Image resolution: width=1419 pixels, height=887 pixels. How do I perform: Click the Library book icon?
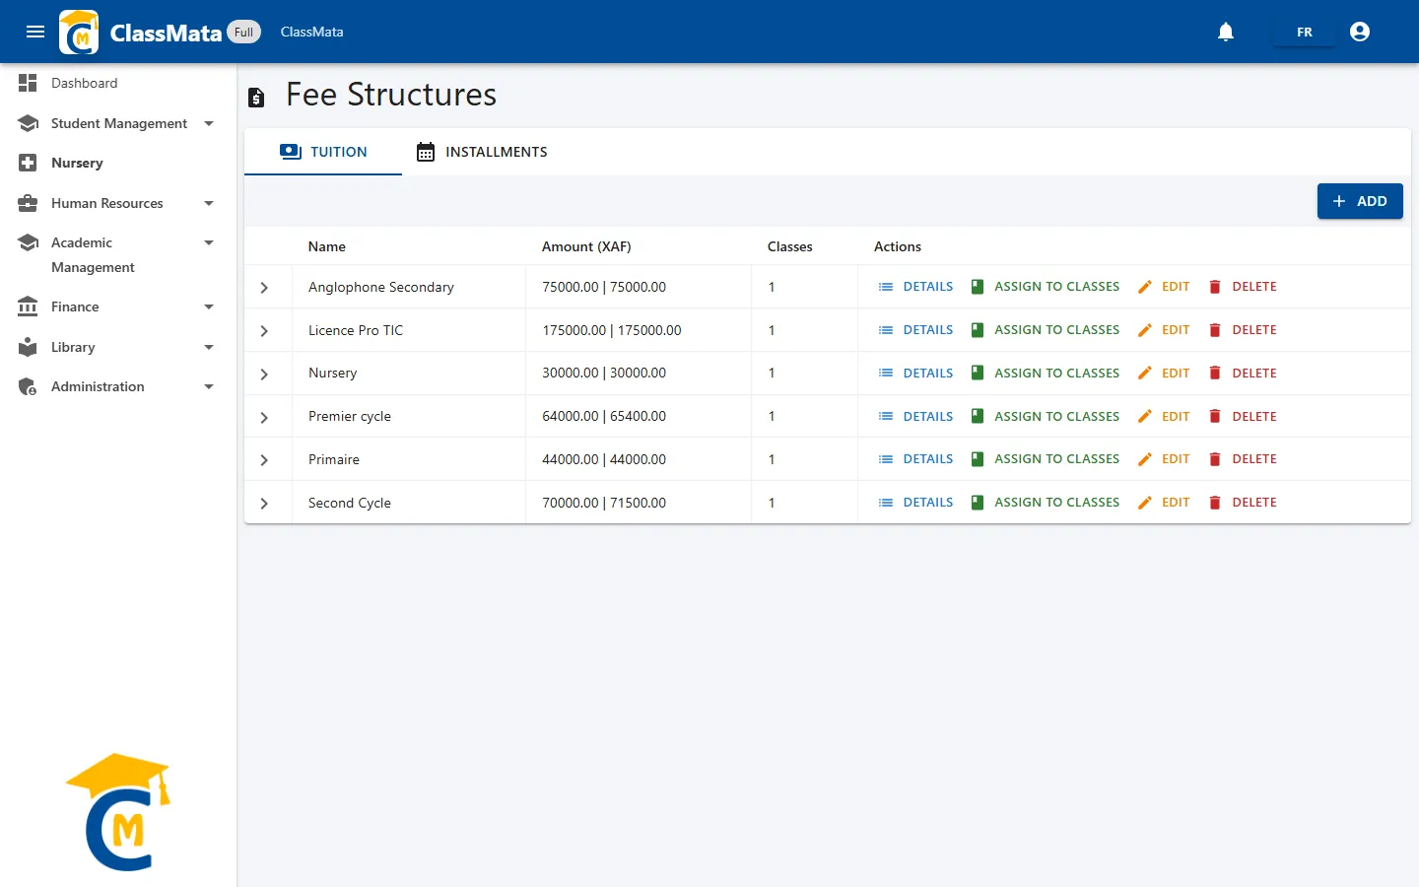click(x=28, y=347)
